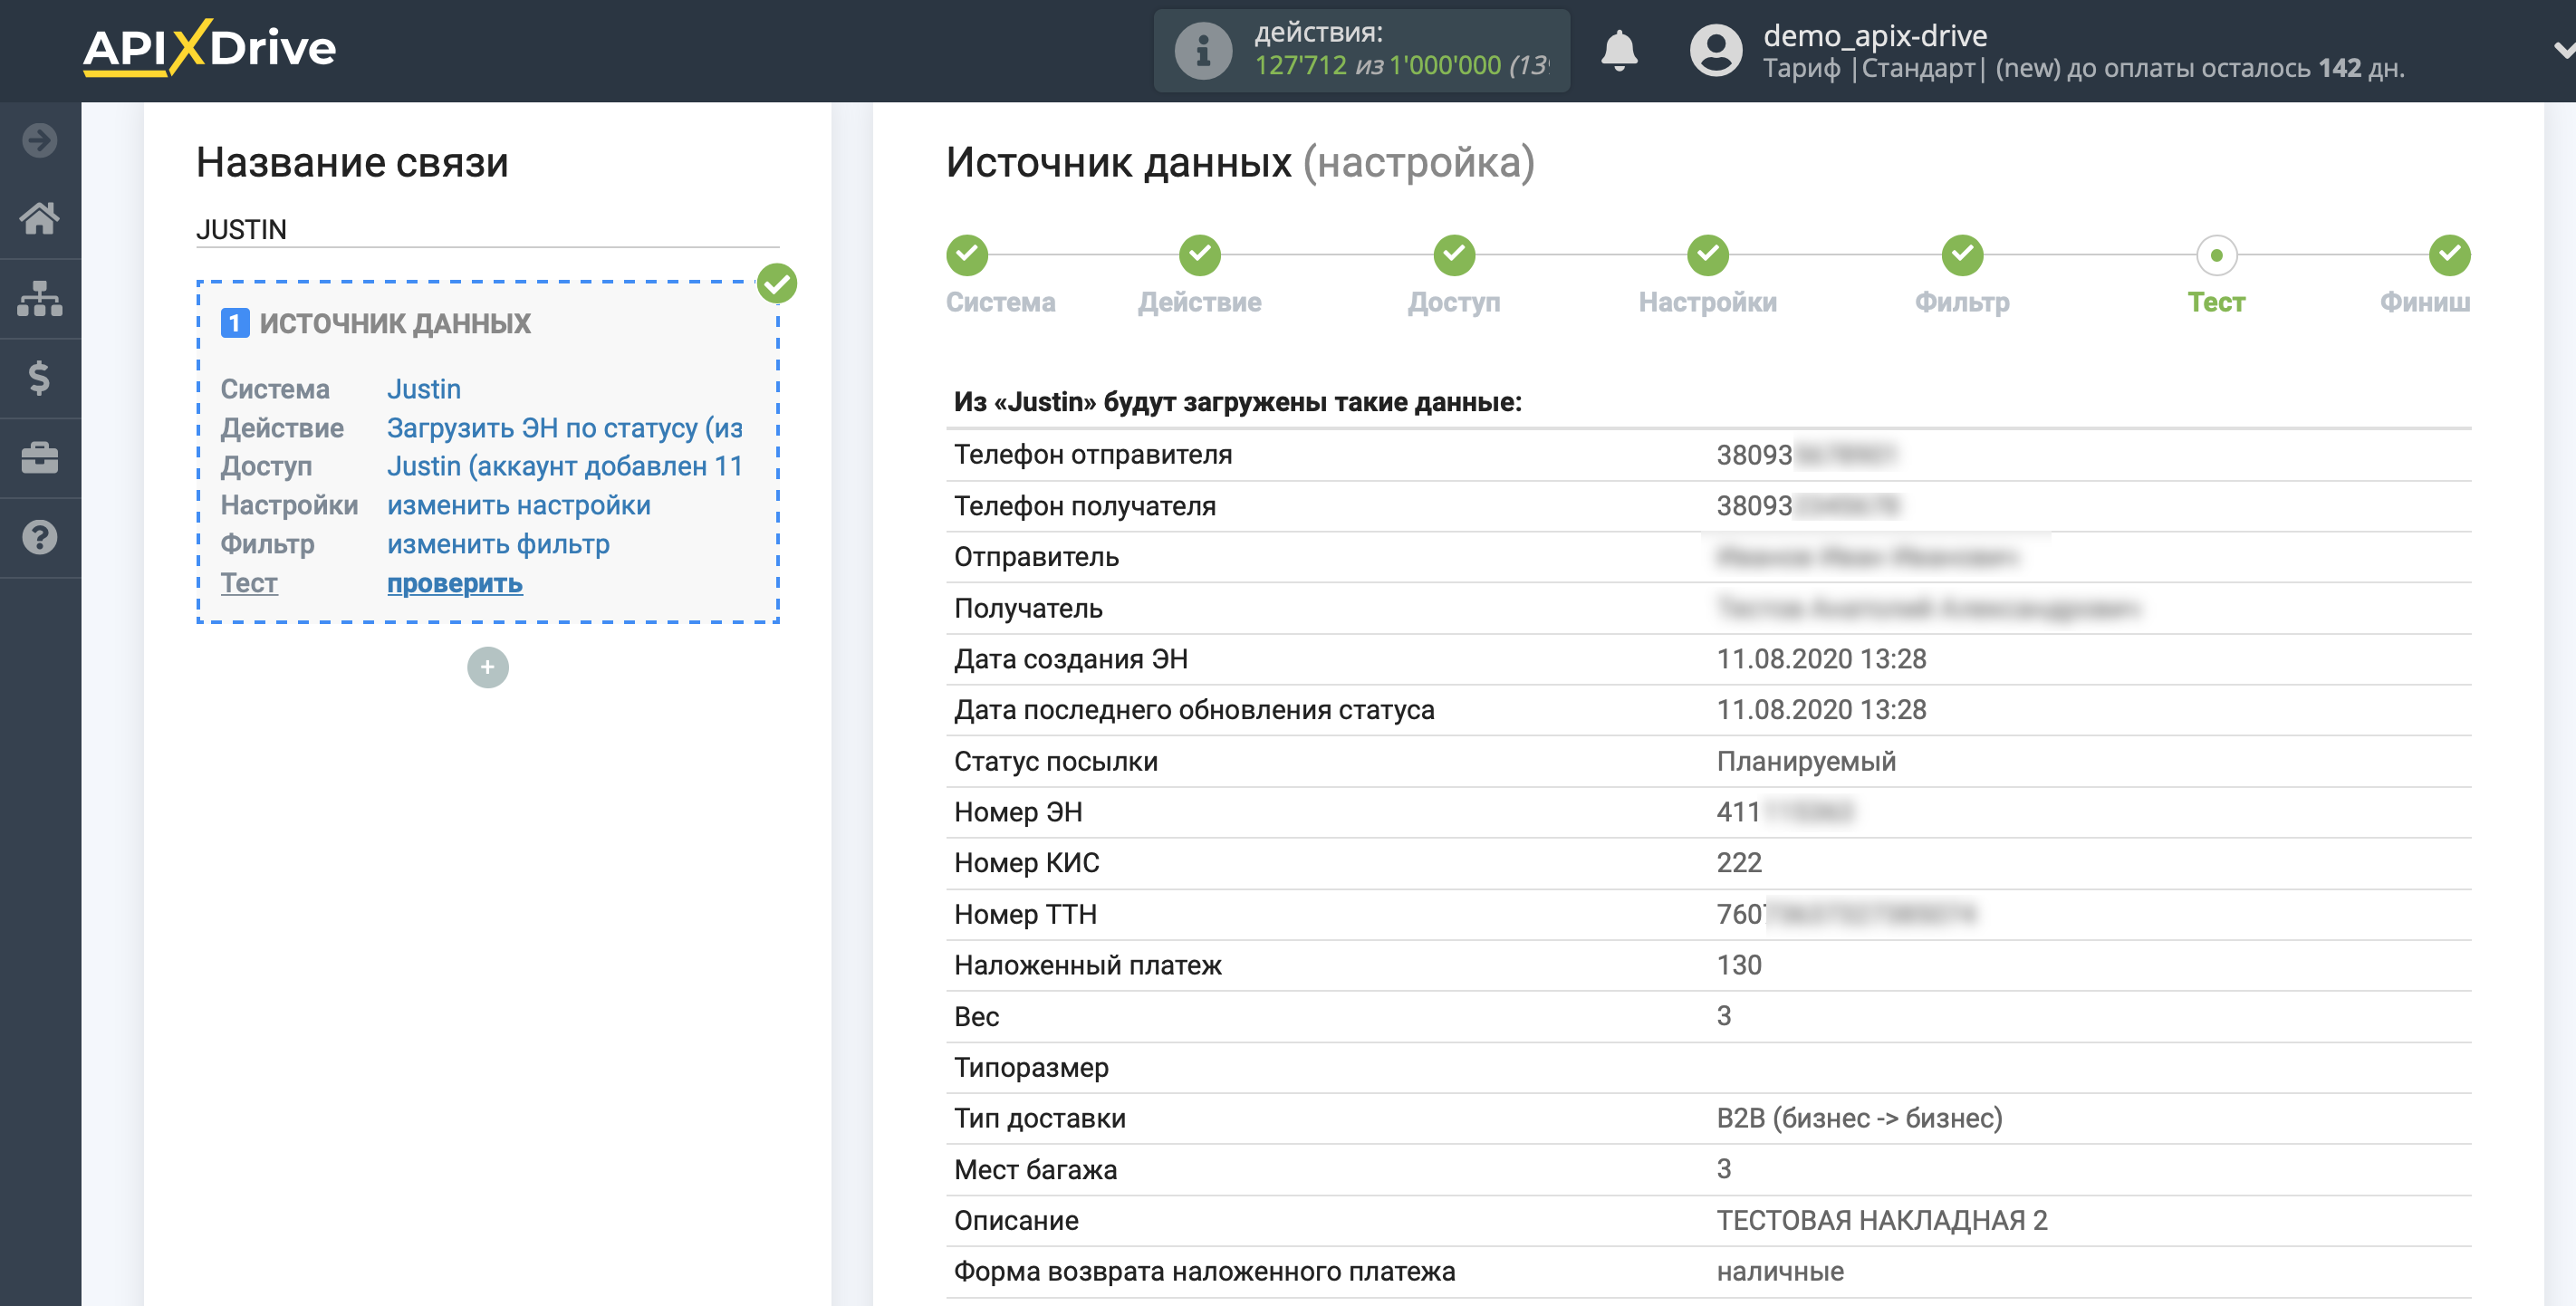Click the plus button to add a block
2576x1306 pixels.
coord(488,667)
